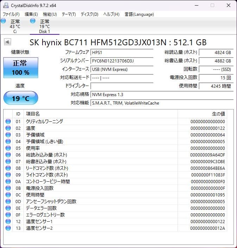The width and height of the screenshot is (237, 248).
Task: Click status icon of row 12 温度センサー1
Action: pos(8,221)
